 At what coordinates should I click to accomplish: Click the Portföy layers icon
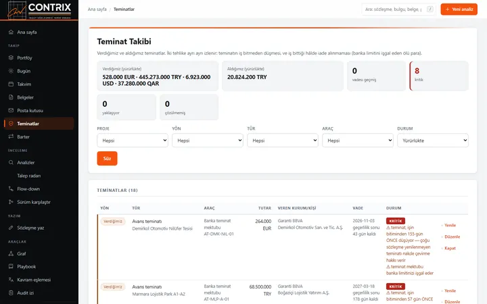(x=11, y=57)
